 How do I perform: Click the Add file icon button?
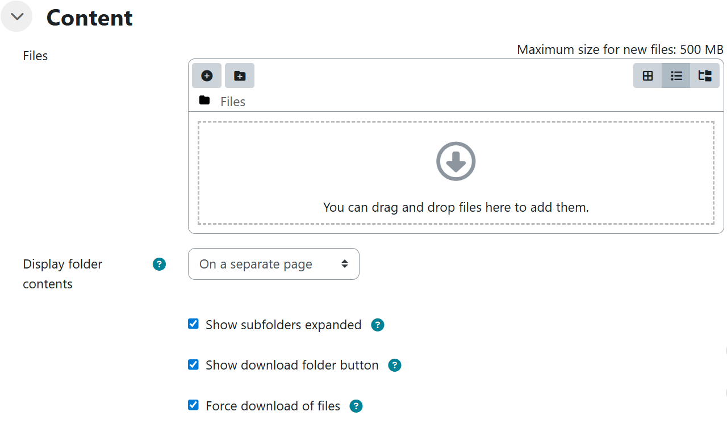point(207,75)
